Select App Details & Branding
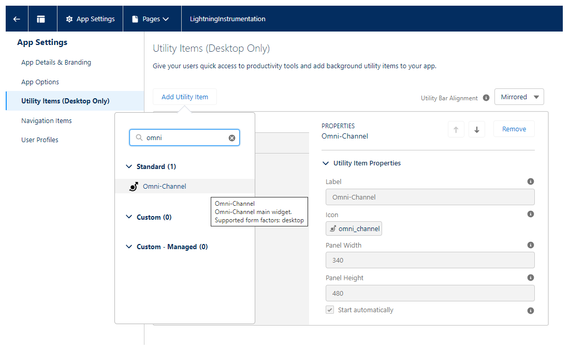569x351 pixels. (x=56, y=63)
